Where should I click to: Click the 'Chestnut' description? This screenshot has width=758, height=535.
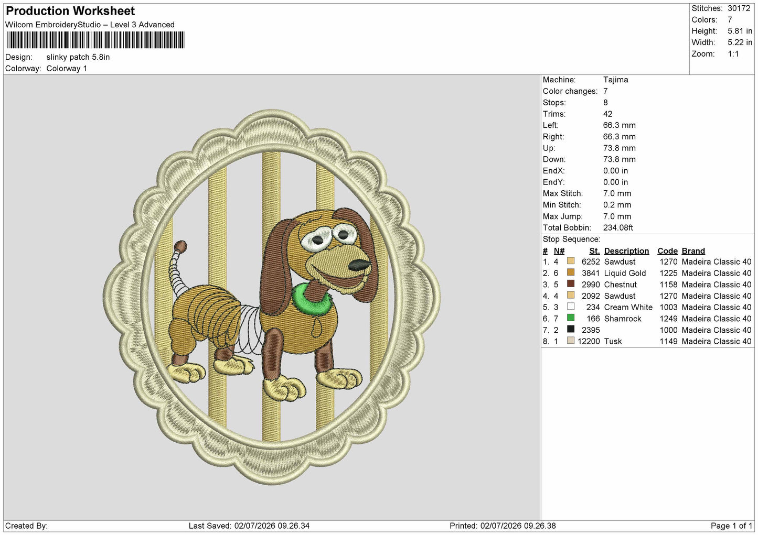[620, 285]
